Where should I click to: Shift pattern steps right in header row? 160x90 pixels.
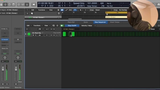coord(54,29)
